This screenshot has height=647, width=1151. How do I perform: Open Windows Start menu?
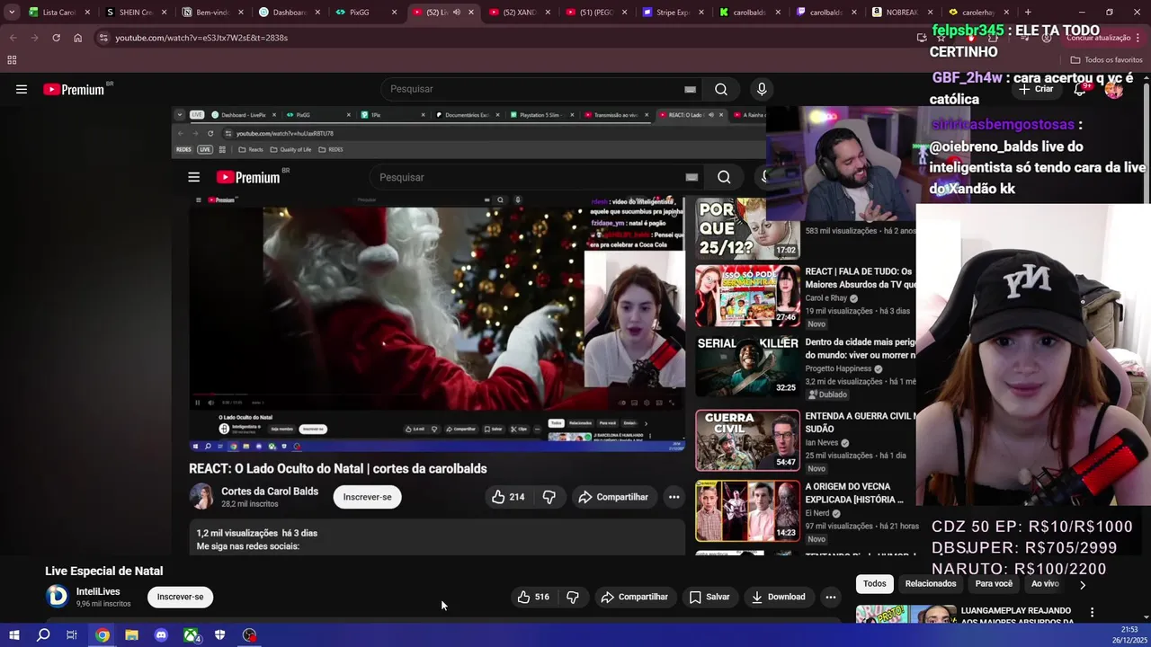pyautogui.click(x=14, y=635)
